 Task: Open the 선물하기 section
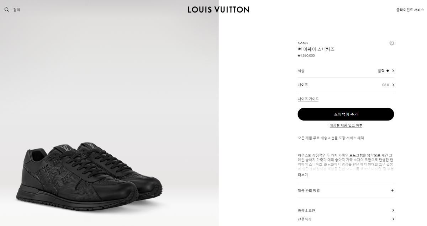pos(346,219)
